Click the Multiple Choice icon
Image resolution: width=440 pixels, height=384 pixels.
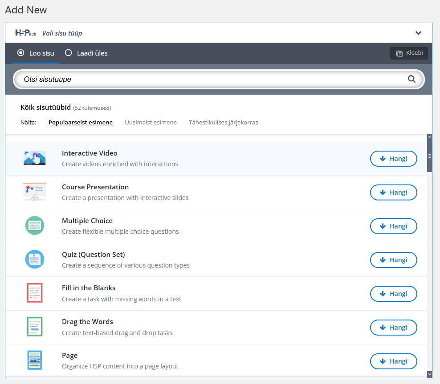pyautogui.click(x=34, y=226)
